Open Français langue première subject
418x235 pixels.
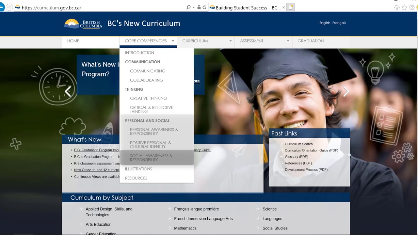tap(196, 209)
